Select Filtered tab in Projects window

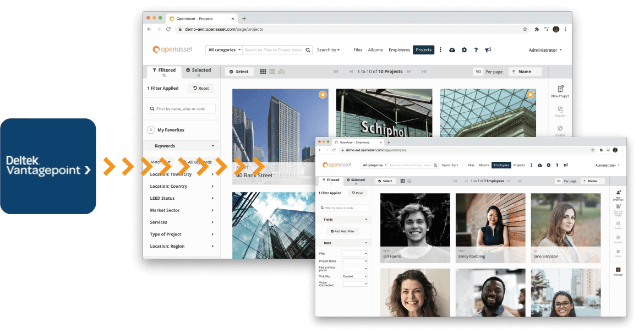coord(164,72)
